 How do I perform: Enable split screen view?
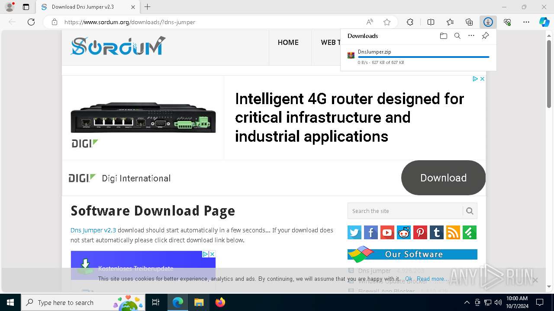click(x=431, y=22)
